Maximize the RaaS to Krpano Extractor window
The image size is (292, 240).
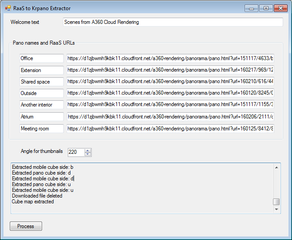266,8
